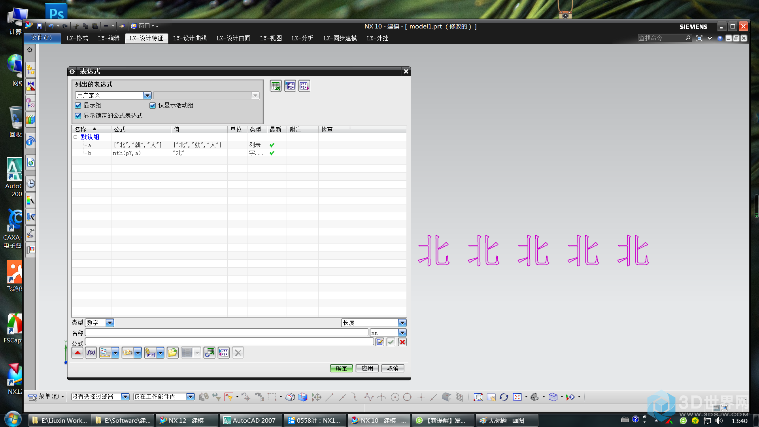Switch to the LX-设计曲线 tab
The height and width of the screenshot is (427, 759).
190,38
